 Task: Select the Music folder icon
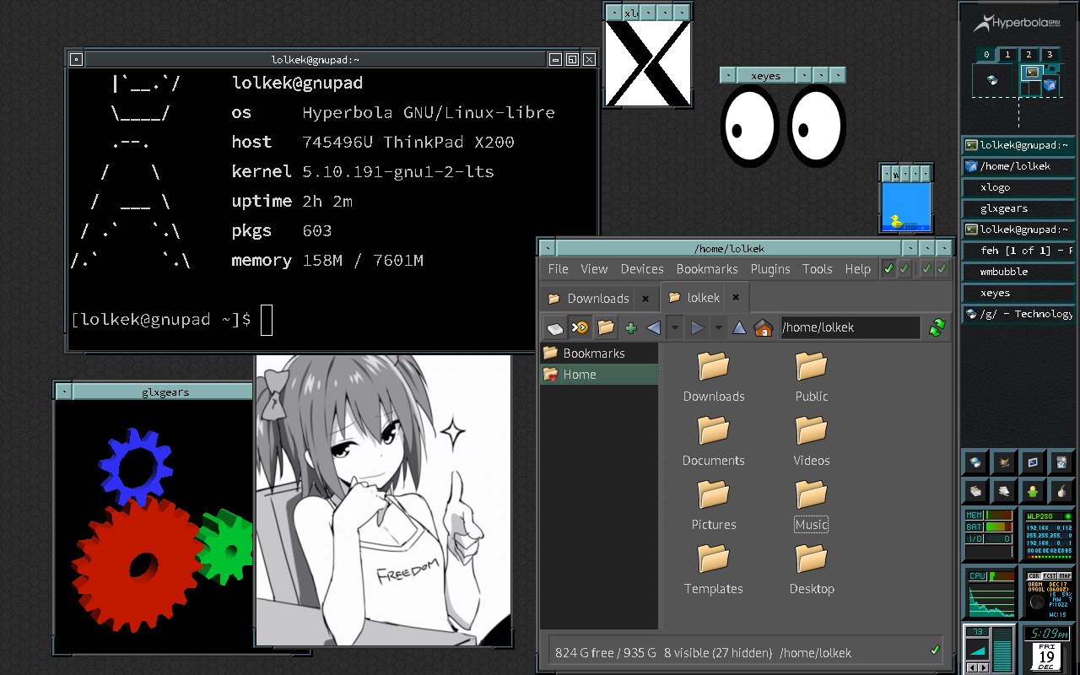[812, 494]
